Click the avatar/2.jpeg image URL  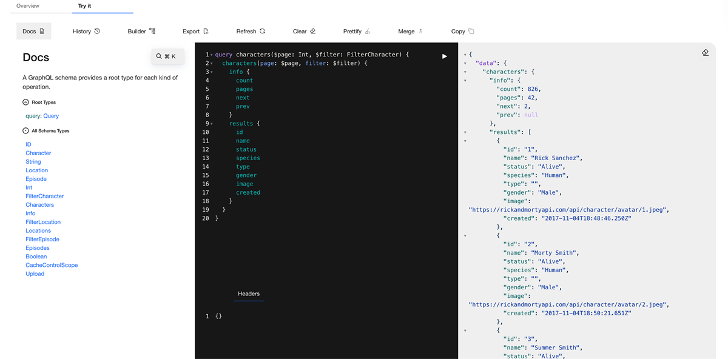click(568, 304)
